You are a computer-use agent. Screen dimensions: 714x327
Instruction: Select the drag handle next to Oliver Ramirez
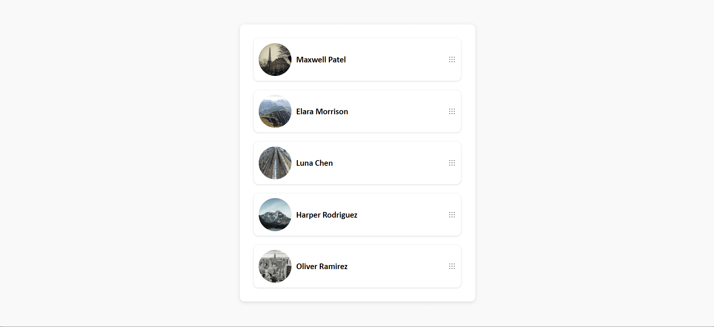coord(452,266)
